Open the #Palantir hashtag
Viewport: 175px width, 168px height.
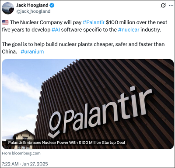(94, 22)
